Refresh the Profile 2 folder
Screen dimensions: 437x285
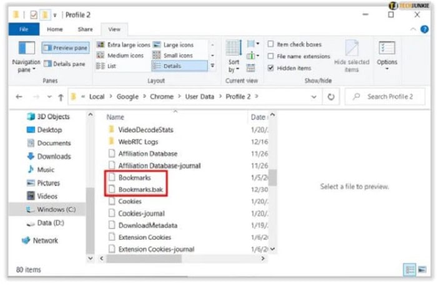point(331,97)
